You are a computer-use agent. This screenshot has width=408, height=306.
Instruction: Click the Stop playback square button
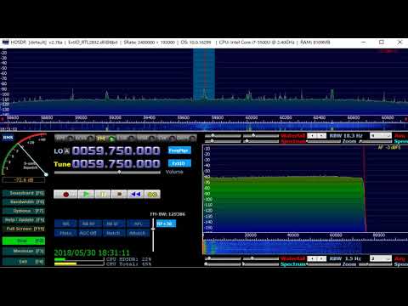click(119, 195)
